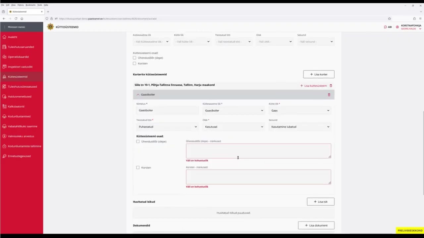
Task: Collapse the Gaasiboiler section chevron
Action: [138, 95]
